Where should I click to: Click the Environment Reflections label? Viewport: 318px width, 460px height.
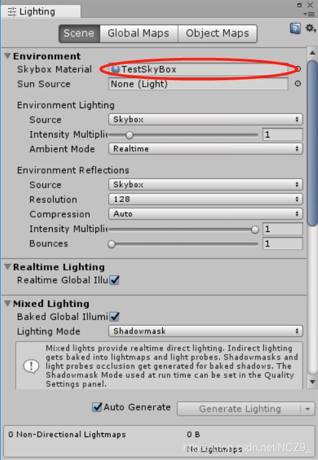tap(73, 170)
